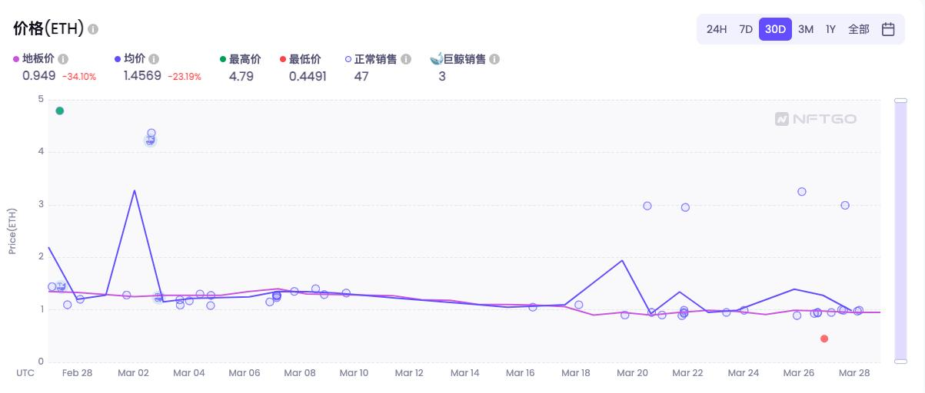925x393 pixels.
Task: Select the 全部 time range
Action: [859, 29]
